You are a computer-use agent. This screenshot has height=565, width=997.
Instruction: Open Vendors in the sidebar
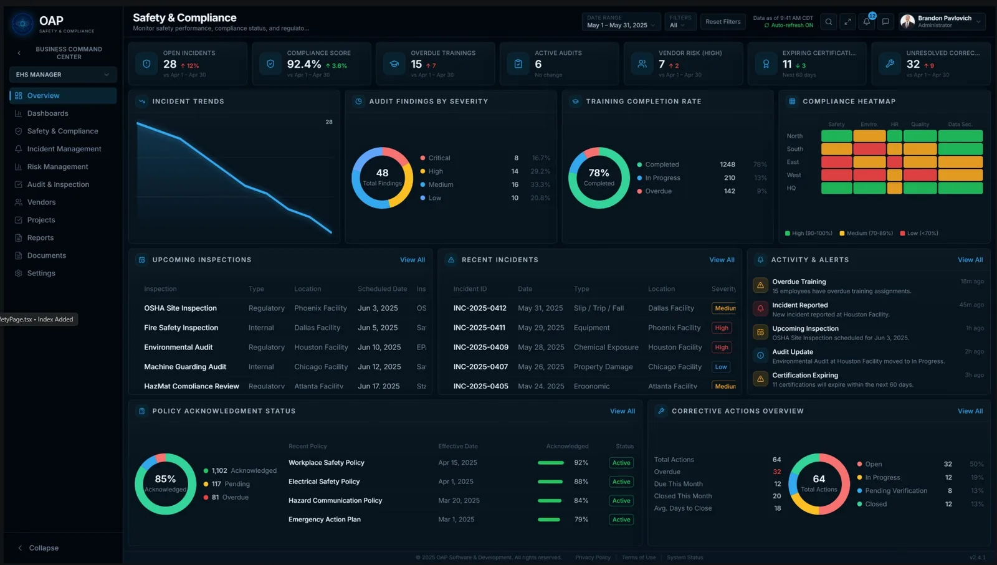[x=63, y=202]
